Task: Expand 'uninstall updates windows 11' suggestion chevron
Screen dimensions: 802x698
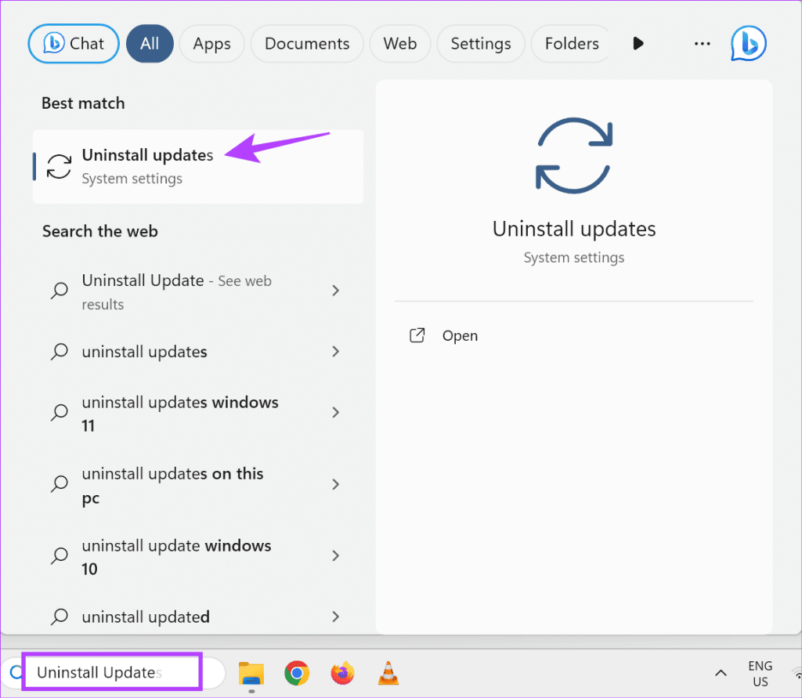Action: tap(335, 412)
